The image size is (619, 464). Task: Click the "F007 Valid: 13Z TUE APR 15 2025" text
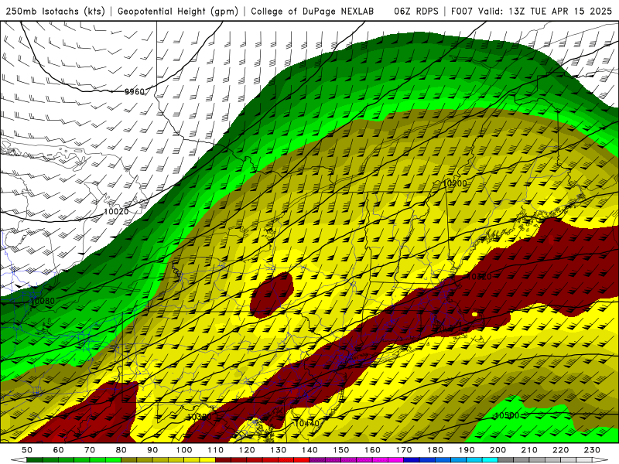point(532,11)
